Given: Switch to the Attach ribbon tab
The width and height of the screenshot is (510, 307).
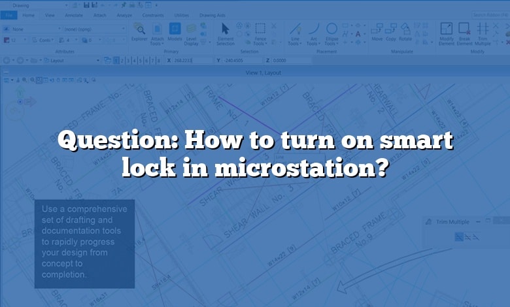Looking at the screenshot, I should click(x=100, y=15).
